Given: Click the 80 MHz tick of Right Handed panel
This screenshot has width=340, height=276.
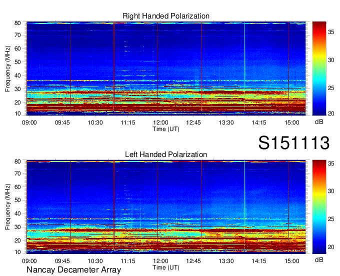Looking at the screenshot, I should click(17, 23).
